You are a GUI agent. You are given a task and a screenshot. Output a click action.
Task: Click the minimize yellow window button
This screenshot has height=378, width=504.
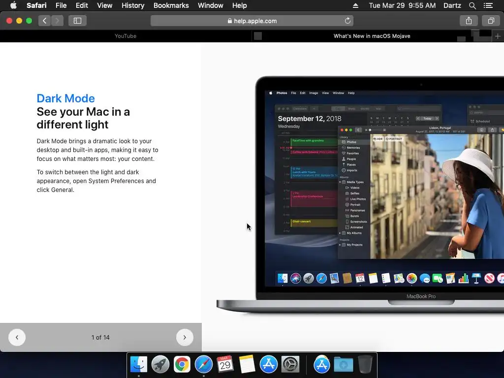coord(19,21)
